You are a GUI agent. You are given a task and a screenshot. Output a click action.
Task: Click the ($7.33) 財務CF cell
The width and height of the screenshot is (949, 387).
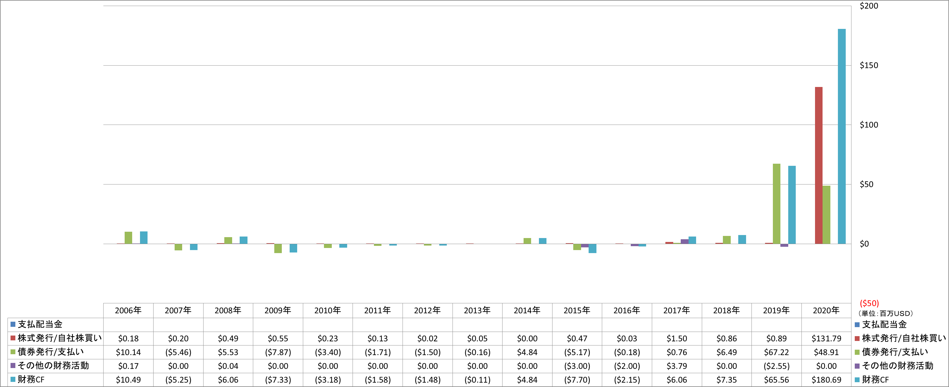pyautogui.click(x=278, y=380)
